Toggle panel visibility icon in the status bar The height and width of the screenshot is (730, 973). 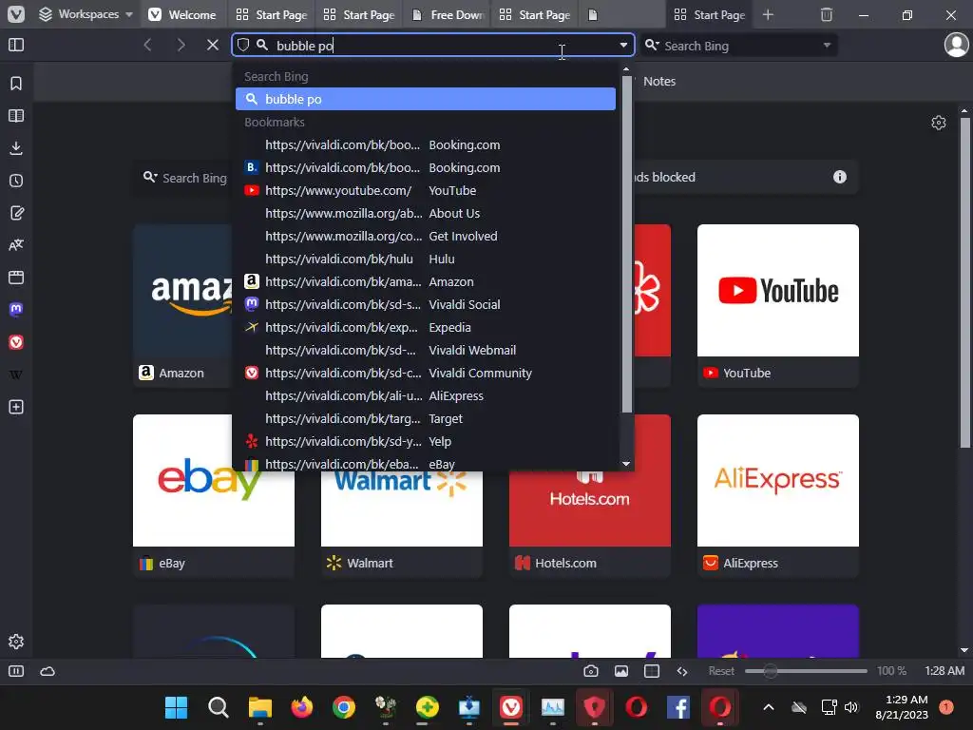tap(16, 671)
